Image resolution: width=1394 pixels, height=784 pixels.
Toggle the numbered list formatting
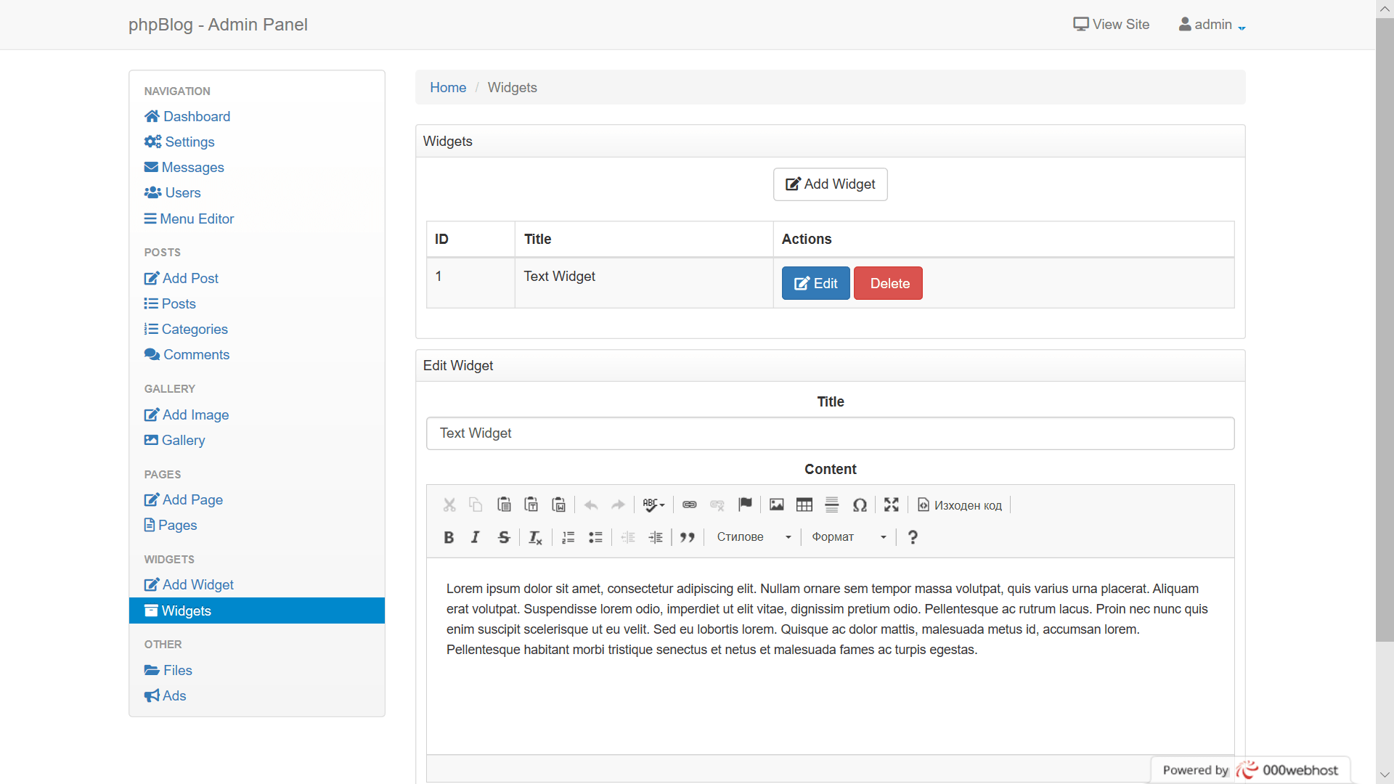pos(568,536)
